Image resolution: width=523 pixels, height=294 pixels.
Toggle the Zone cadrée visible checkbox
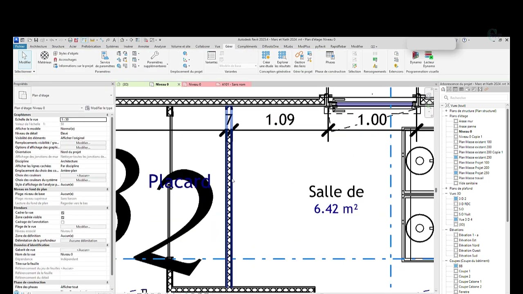63,217
